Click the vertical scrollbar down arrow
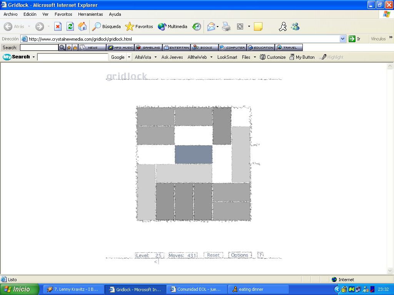This screenshot has height=295, width=394. click(x=390, y=271)
